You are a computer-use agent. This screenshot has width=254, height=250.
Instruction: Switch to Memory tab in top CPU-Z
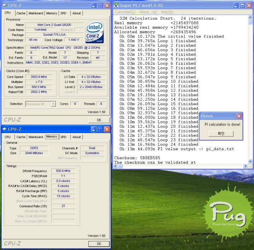(x=52, y=13)
